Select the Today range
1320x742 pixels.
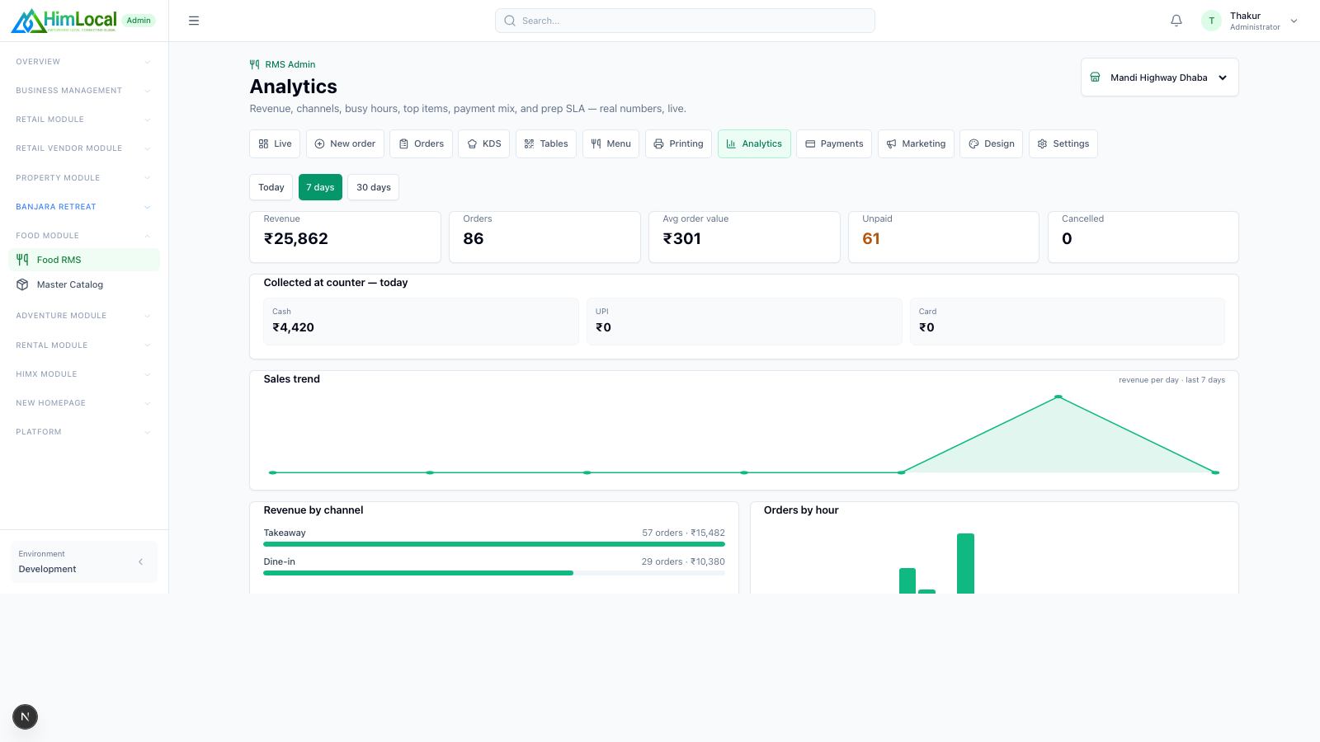point(271,187)
